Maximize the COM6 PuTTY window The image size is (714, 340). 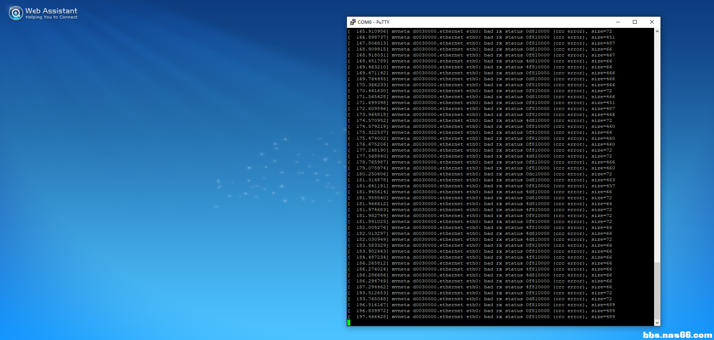tap(635, 22)
